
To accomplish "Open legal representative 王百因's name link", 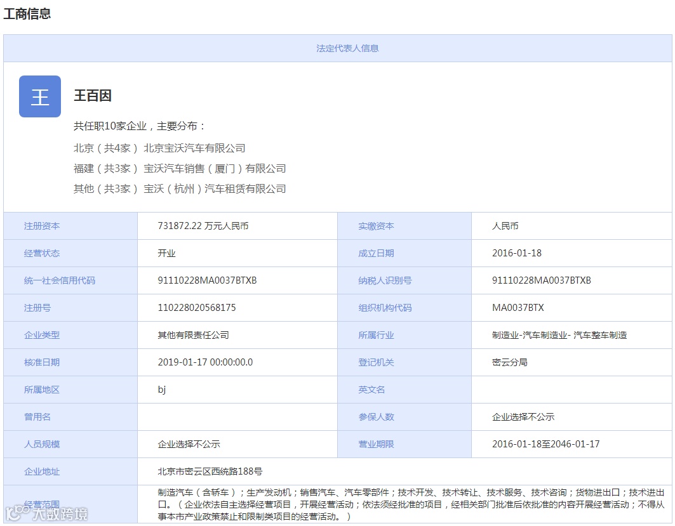I will pyautogui.click(x=93, y=95).
